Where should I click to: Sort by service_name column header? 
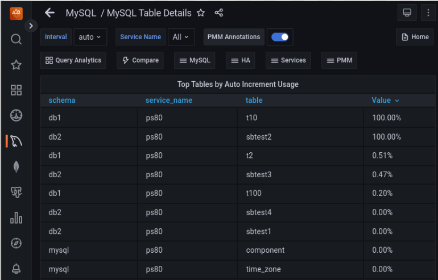point(169,101)
